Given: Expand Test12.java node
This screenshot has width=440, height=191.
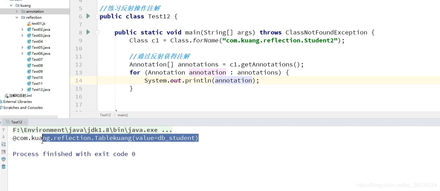Looking at the screenshot, I should click(22, 90).
